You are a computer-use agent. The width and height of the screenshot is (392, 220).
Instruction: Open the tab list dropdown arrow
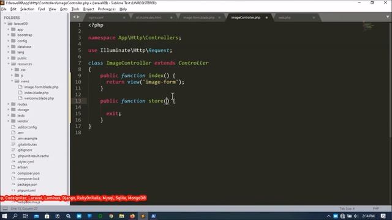[388, 17]
